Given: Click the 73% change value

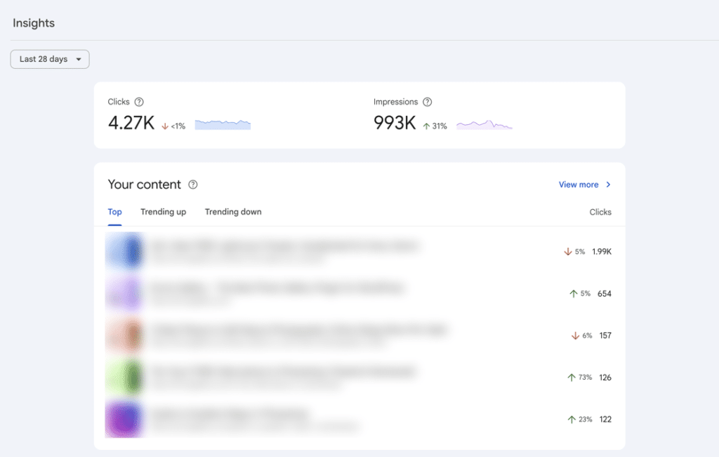Looking at the screenshot, I should (x=585, y=377).
